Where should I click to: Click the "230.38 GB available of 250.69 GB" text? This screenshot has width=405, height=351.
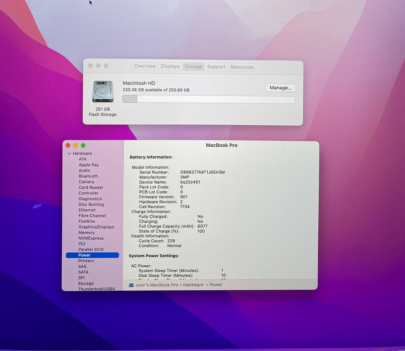pyautogui.click(x=156, y=90)
